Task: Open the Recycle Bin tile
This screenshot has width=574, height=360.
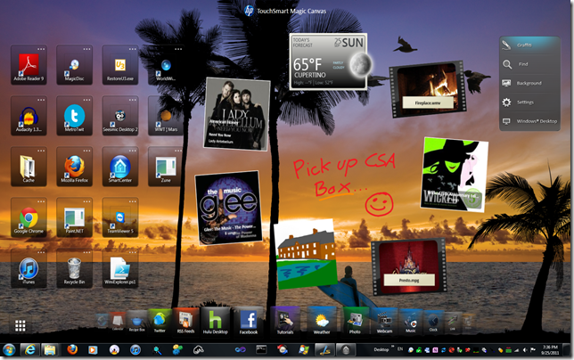Action: [74, 268]
